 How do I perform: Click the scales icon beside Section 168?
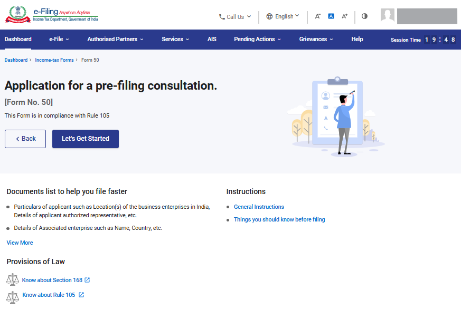point(13,279)
